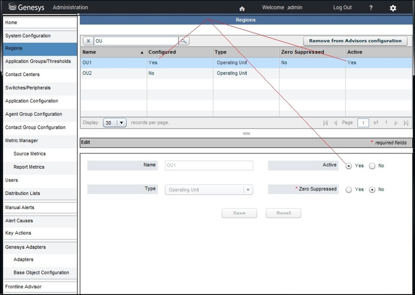
Task: Open the settings gear icon
Action: pyautogui.click(x=393, y=8)
